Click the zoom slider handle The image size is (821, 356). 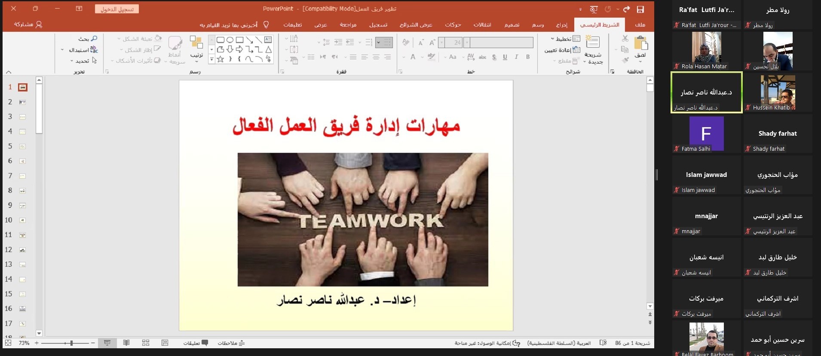71,343
